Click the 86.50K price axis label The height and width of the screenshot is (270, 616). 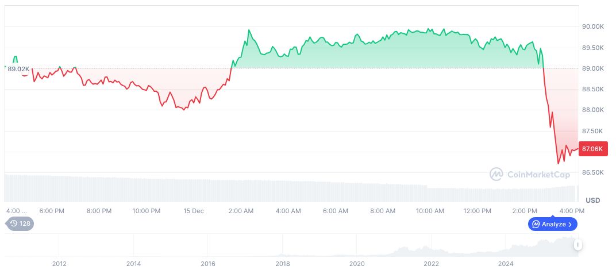click(592, 172)
